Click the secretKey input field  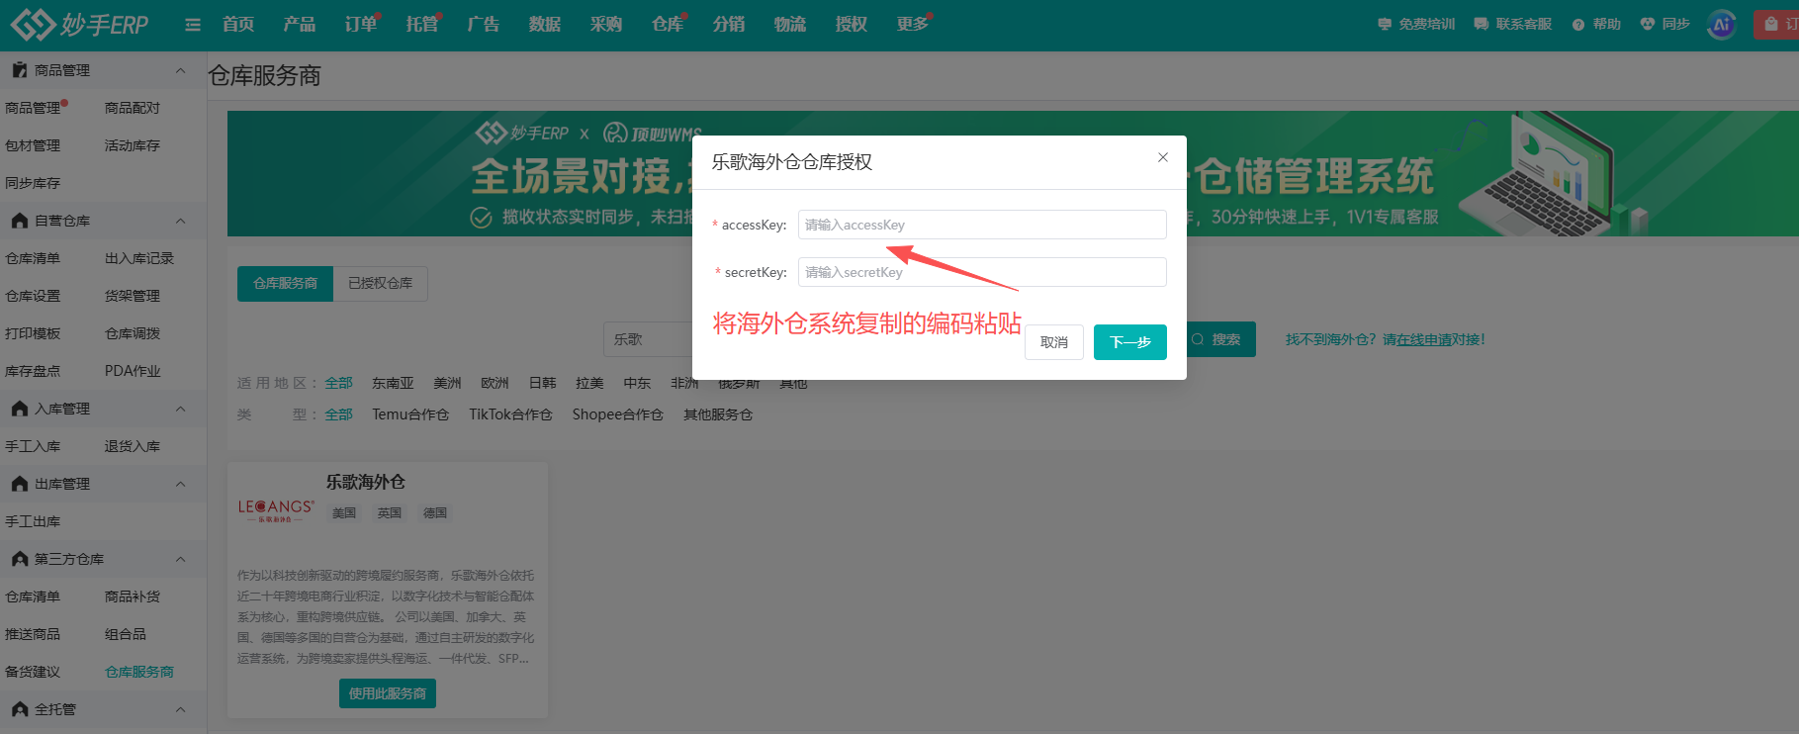point(982,272)
